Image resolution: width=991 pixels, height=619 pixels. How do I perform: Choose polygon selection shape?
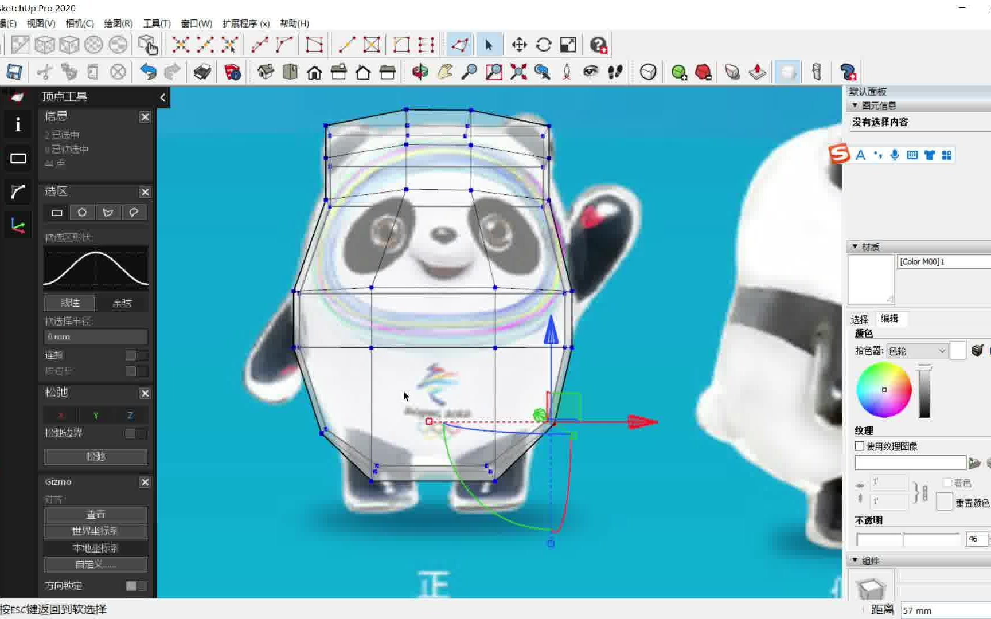108,213
